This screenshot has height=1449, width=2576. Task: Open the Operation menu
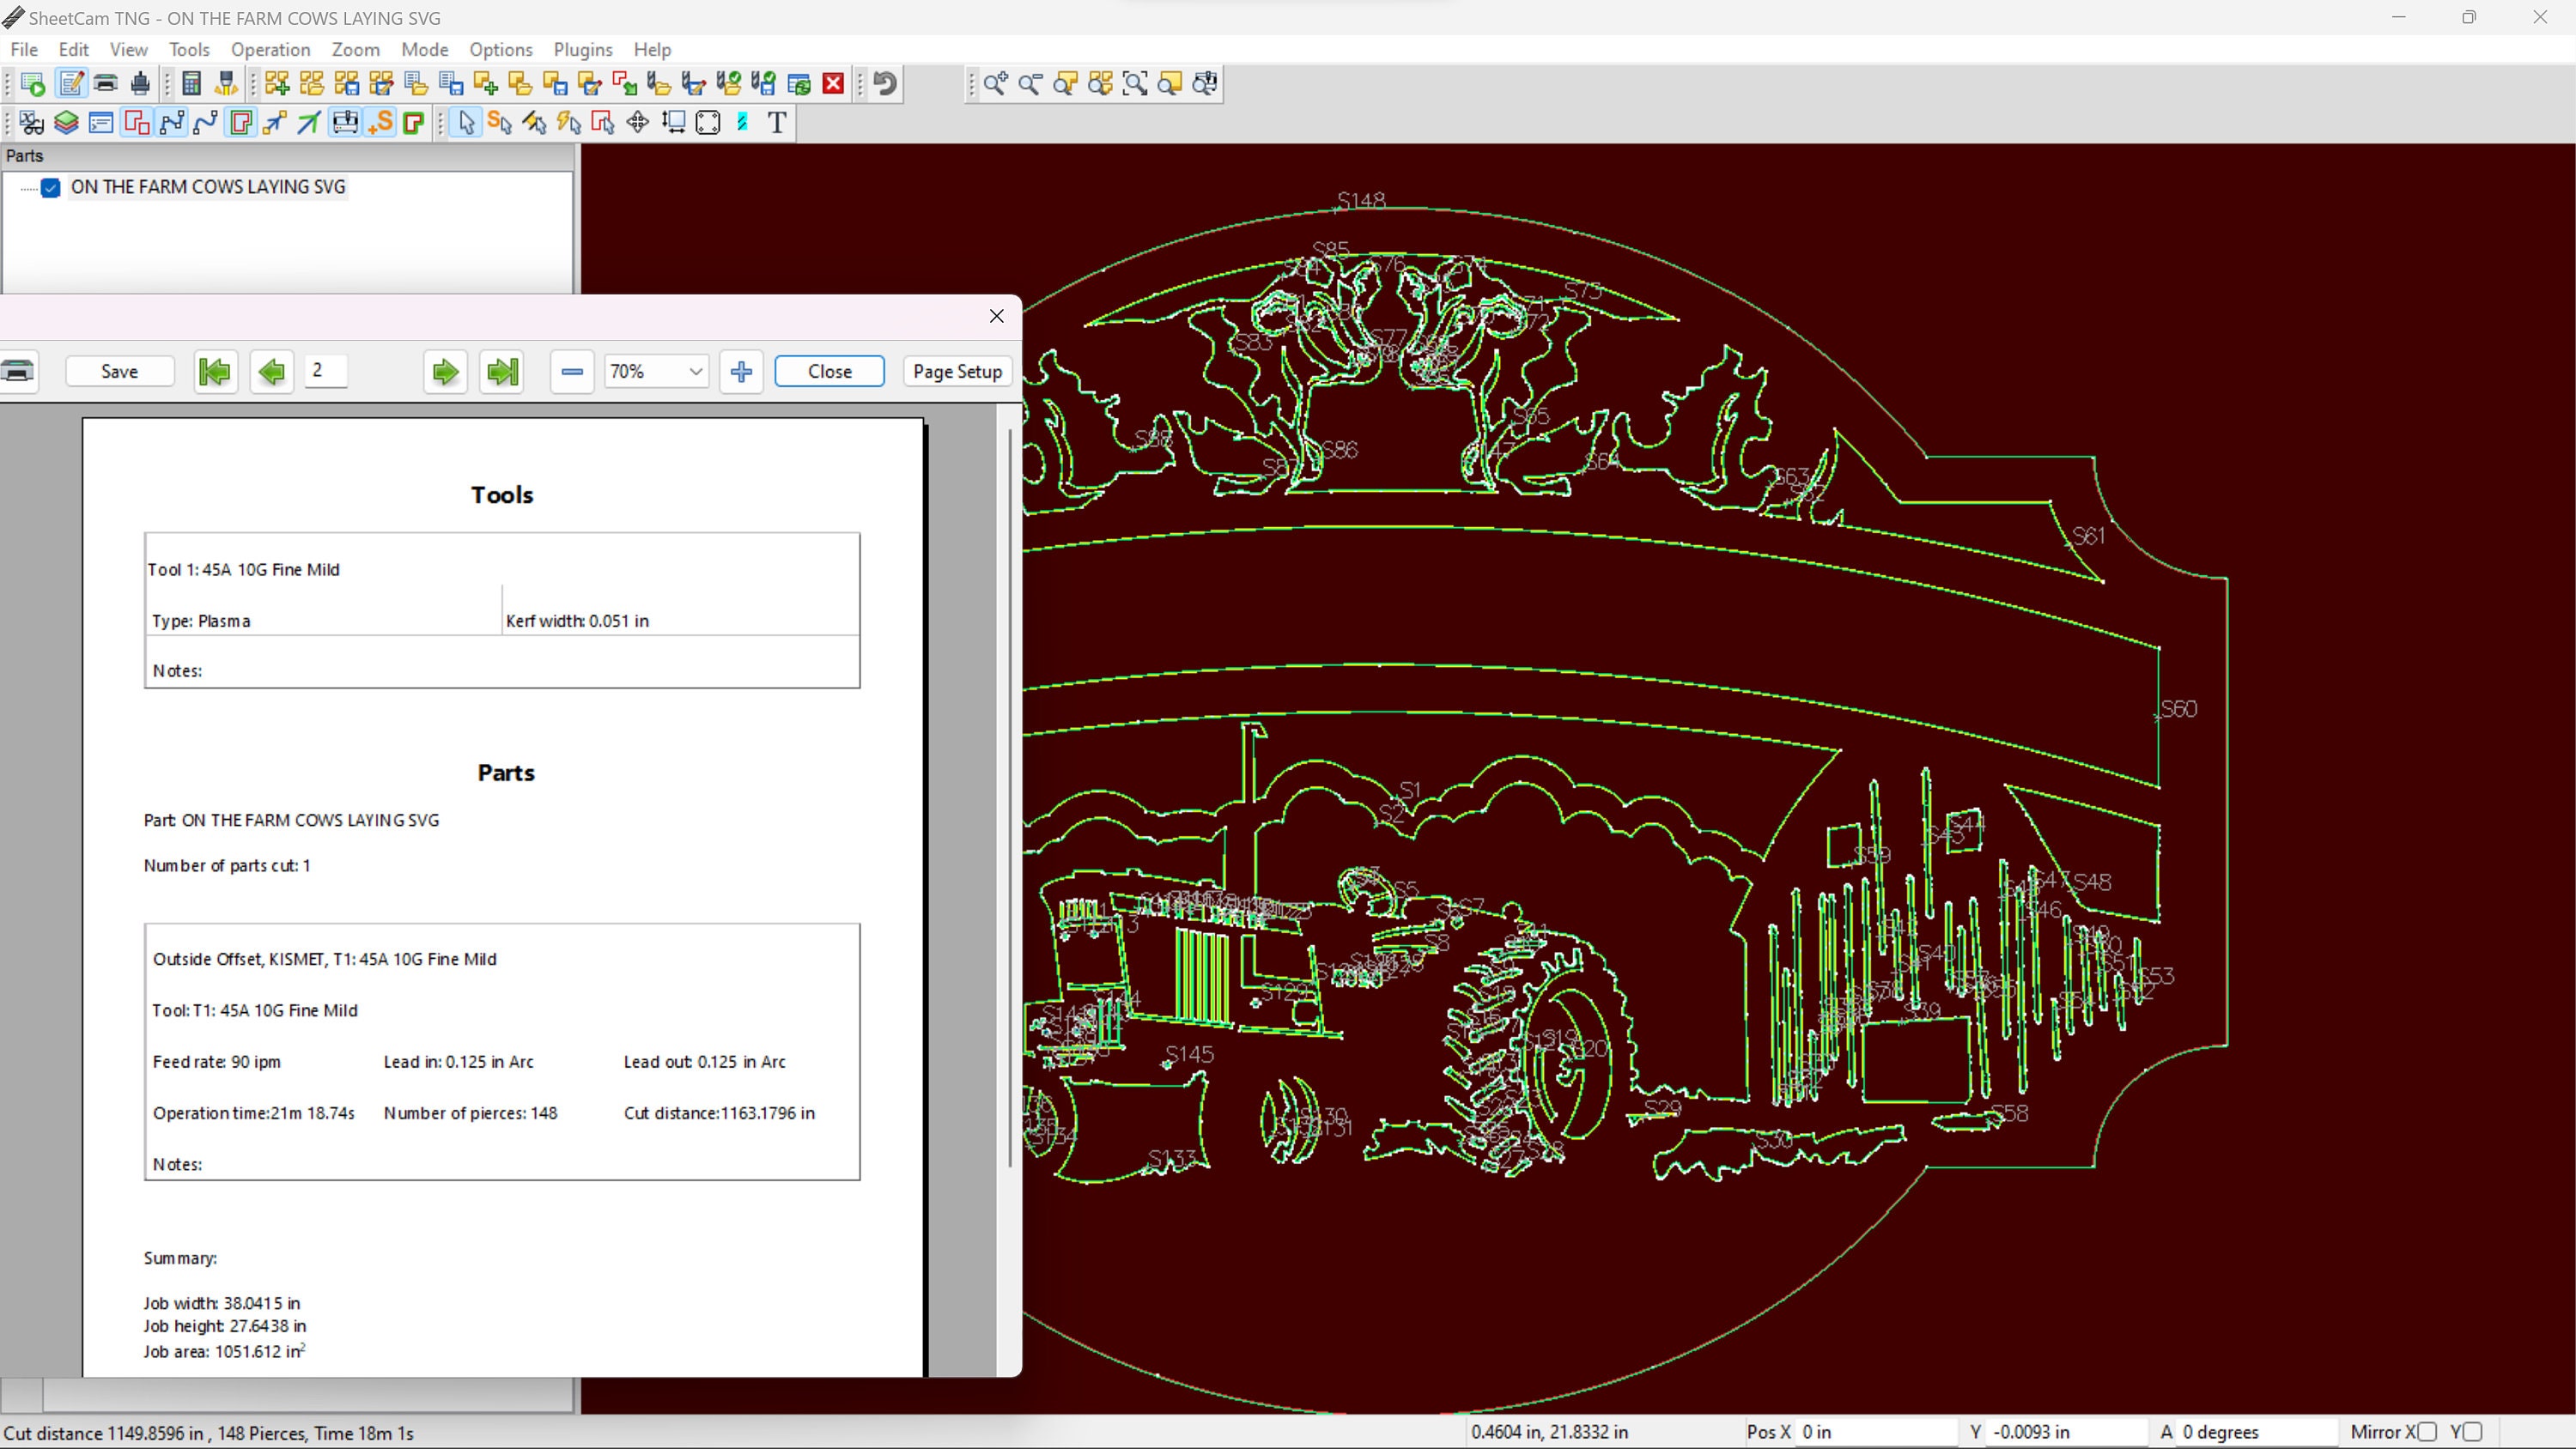point(271,49)
